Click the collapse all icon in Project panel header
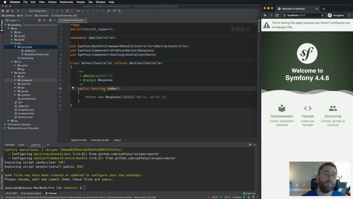This screenshot has height=199, width=353. 44,20
